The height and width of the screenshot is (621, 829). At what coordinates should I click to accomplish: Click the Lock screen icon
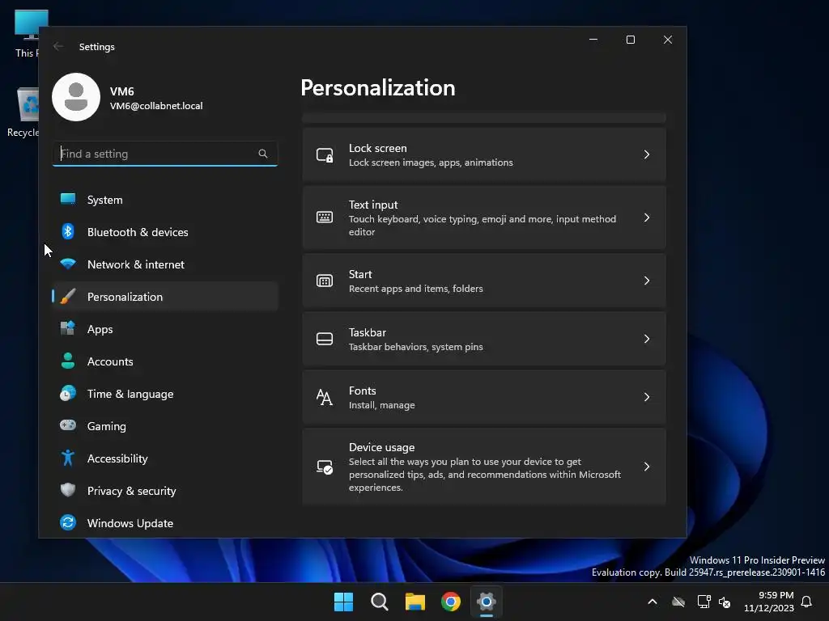coord(325,154)
